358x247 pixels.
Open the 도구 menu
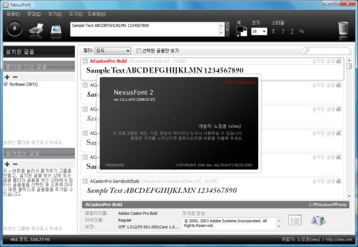click(x=75, y=13)
